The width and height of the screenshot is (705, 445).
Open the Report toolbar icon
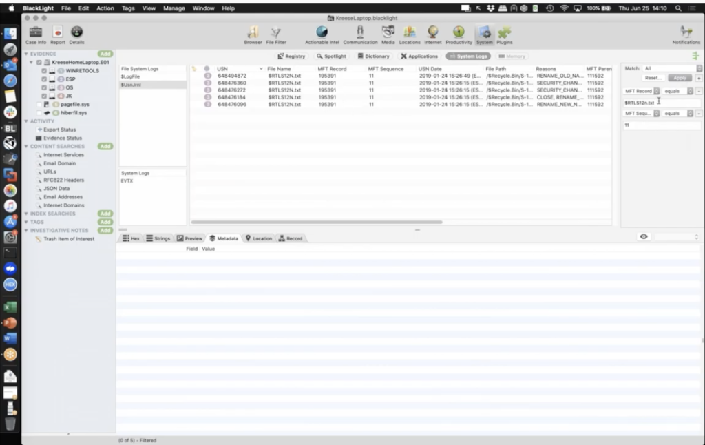coord(58,35)
